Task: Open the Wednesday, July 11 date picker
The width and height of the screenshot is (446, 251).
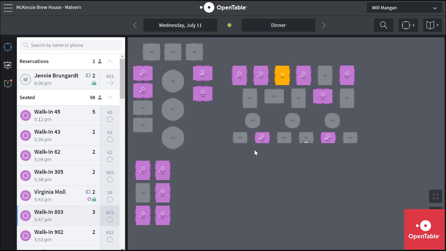Action: [x=180, y=25]
